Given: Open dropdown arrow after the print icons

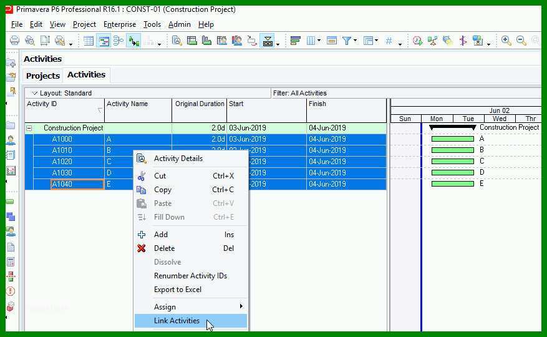Looking at the screenshot, I should pyautogui.click(x=71, y=44).
